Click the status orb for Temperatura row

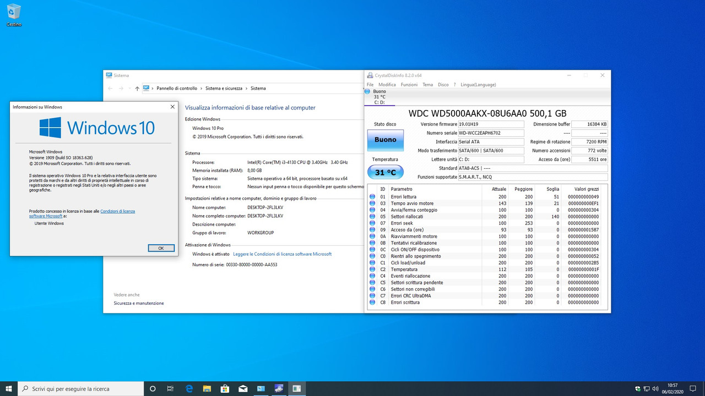pos(372,269)
